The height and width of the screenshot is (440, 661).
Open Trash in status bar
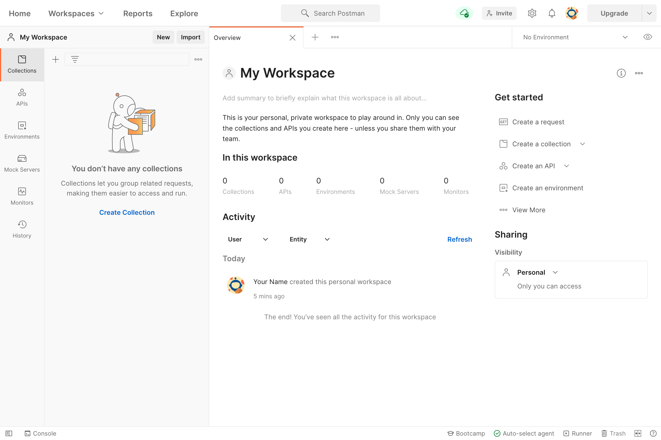click(614, 434)
